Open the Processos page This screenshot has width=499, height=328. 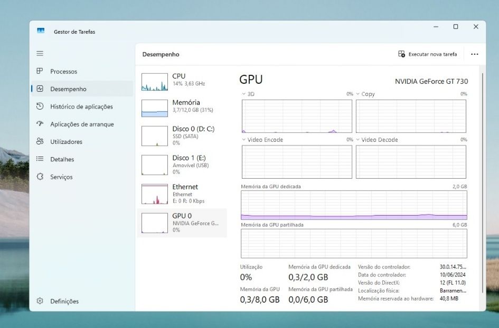(82, 71)
